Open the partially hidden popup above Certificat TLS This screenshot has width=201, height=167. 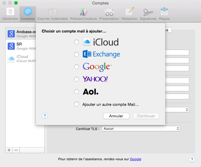coord(177,110)
